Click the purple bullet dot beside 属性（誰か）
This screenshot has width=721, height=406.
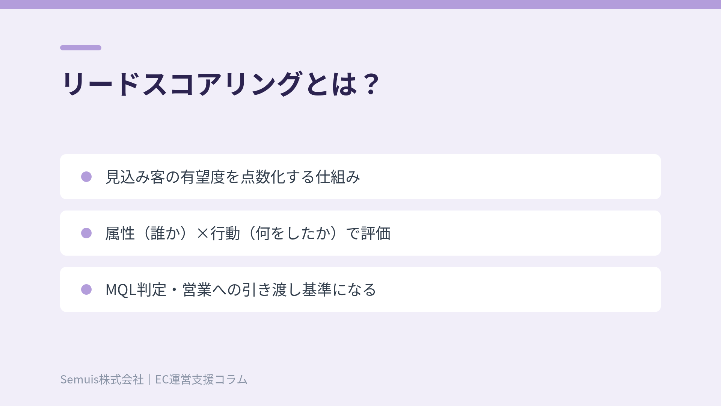(x=86, y=233)
